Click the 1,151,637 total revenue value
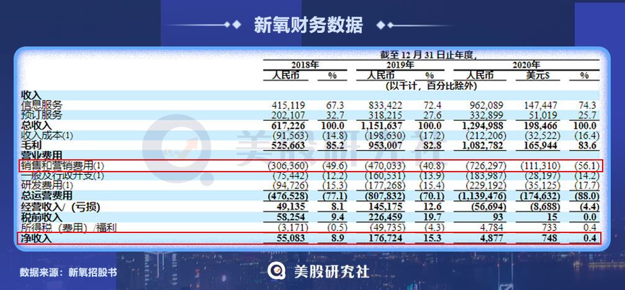Screen dimensions: 625x290 pos(380,126)
